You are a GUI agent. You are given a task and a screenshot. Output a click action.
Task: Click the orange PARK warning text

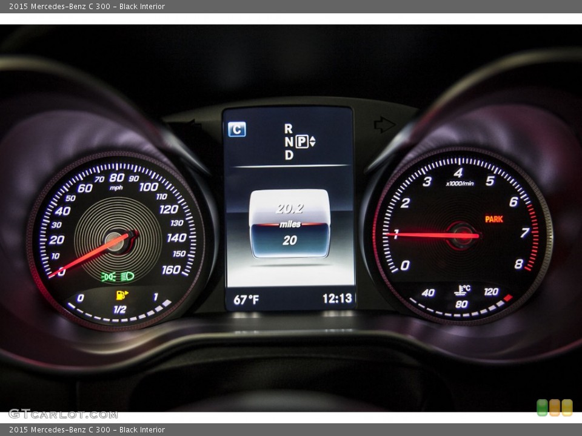494,219
